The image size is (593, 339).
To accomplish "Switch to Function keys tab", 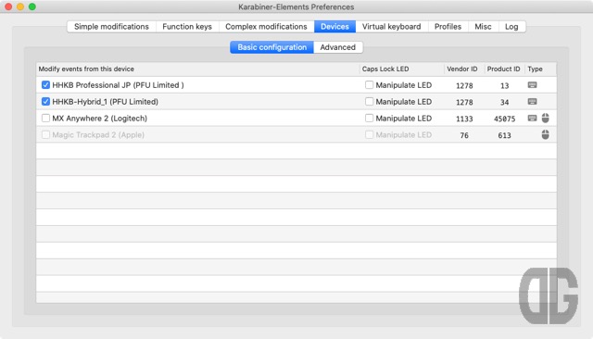I will [x=187, y=27].
